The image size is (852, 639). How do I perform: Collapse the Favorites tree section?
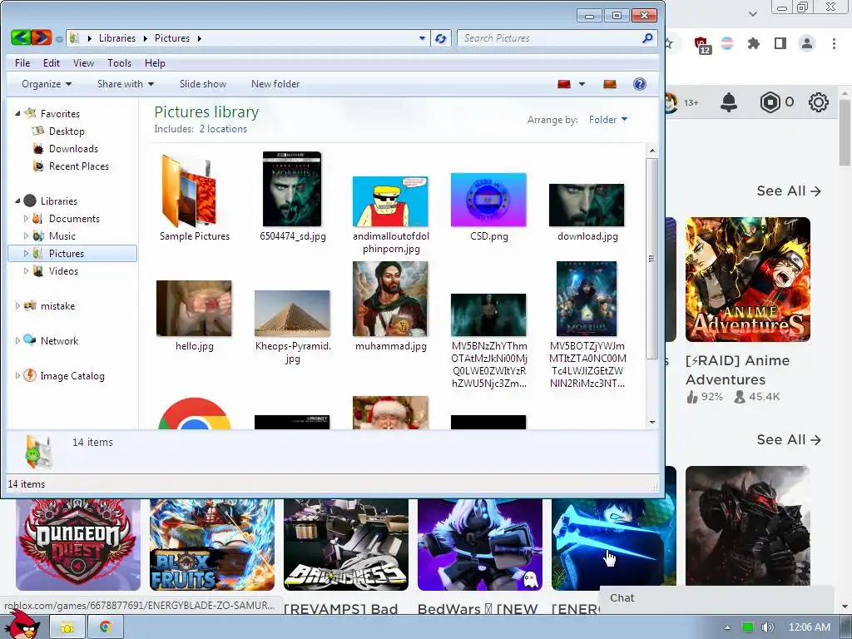pos(17,113)
